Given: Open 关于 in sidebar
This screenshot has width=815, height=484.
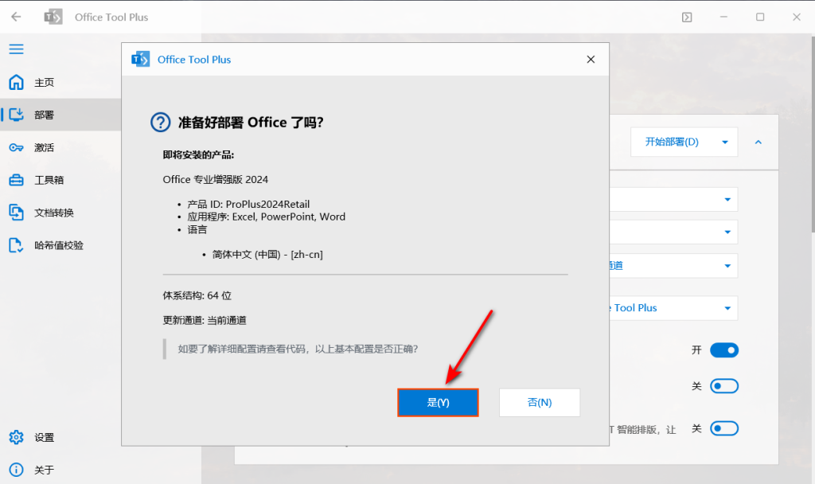Looking at the screenshot, I should [60, 470].
